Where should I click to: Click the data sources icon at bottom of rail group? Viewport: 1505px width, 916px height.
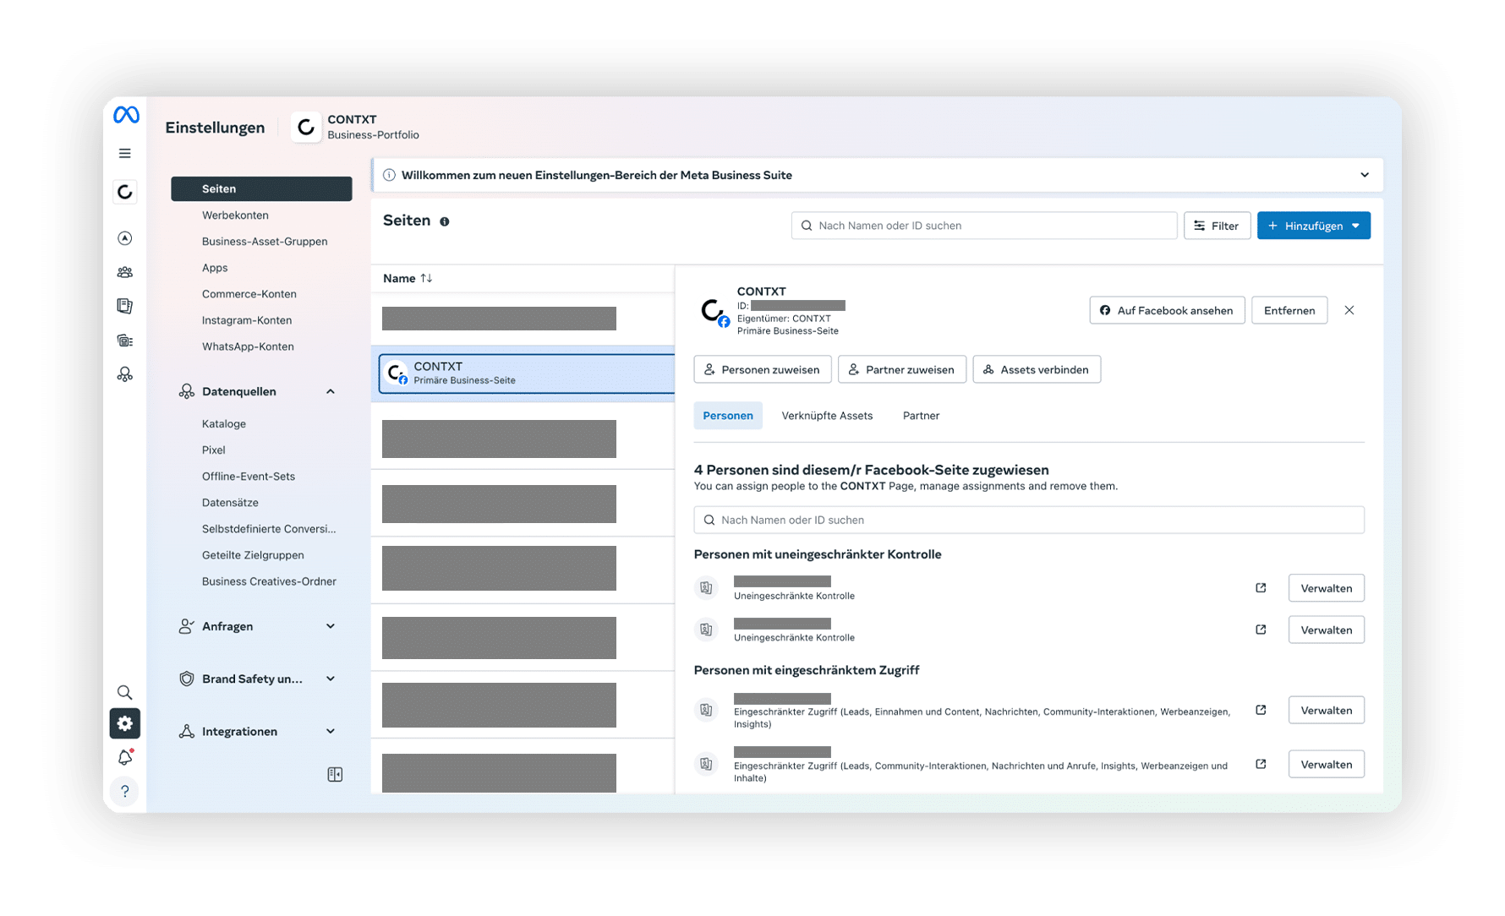point(125,374)
